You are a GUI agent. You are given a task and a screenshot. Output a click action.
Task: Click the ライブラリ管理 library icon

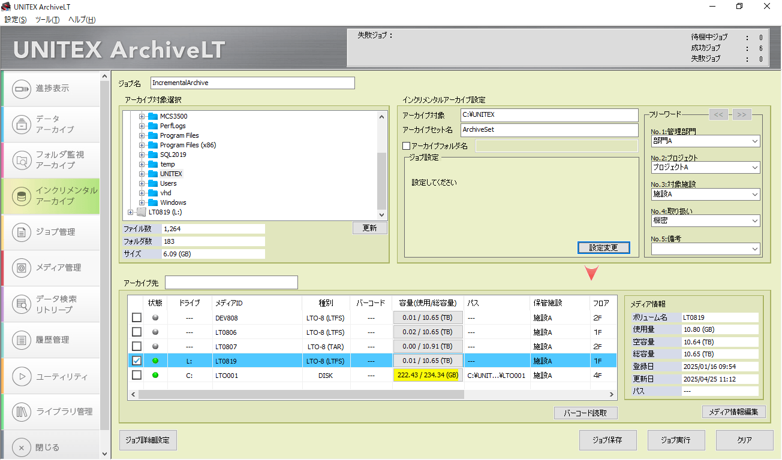point(22,412)
